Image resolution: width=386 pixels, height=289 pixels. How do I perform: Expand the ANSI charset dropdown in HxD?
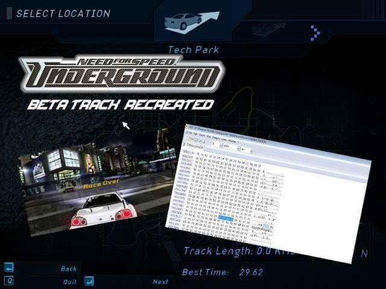[x=238, y=149]
